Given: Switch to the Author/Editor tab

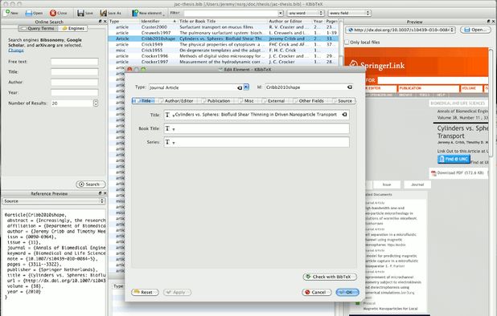Looking at the screenshot, I should click(x=176, y=101).
